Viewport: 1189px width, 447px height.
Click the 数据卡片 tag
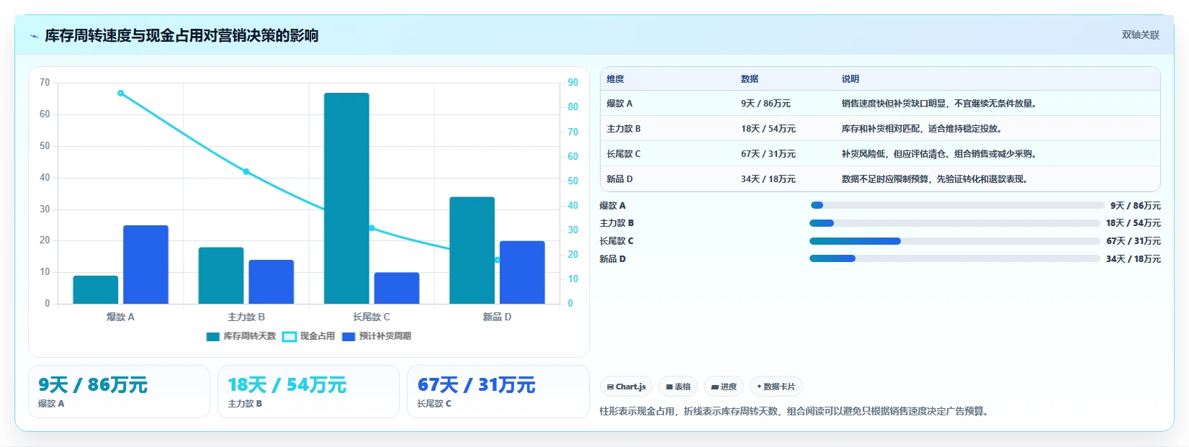[x=776, y=387]
